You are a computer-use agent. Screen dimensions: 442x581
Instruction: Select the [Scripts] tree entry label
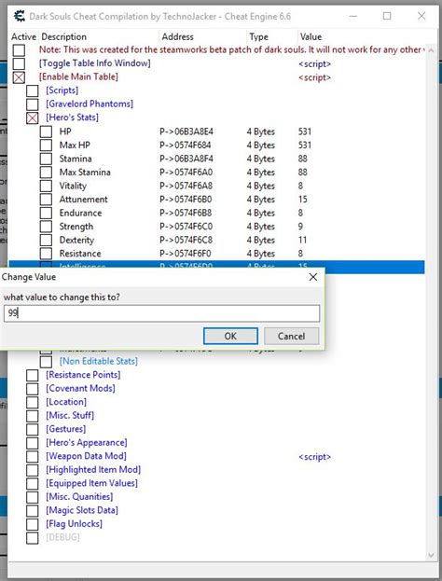62,90
